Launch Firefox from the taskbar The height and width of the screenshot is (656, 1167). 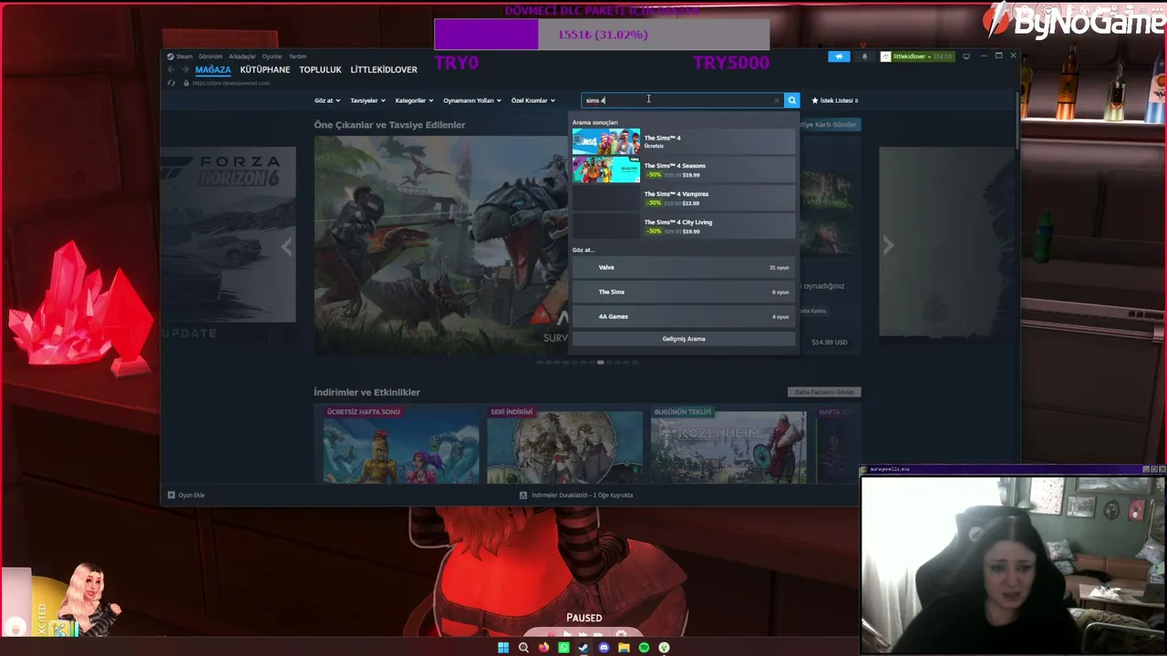[x=543, y=648]
